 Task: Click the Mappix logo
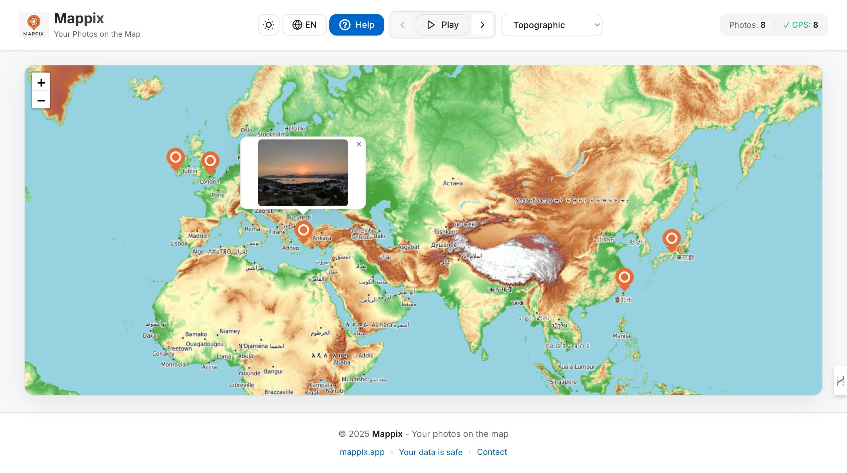pyautogui.click(x=33, y=24)
